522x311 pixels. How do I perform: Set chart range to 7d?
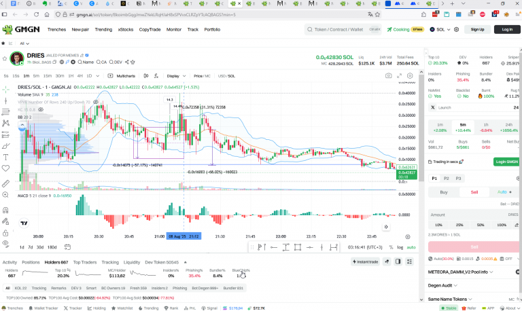tap(31, 247)
